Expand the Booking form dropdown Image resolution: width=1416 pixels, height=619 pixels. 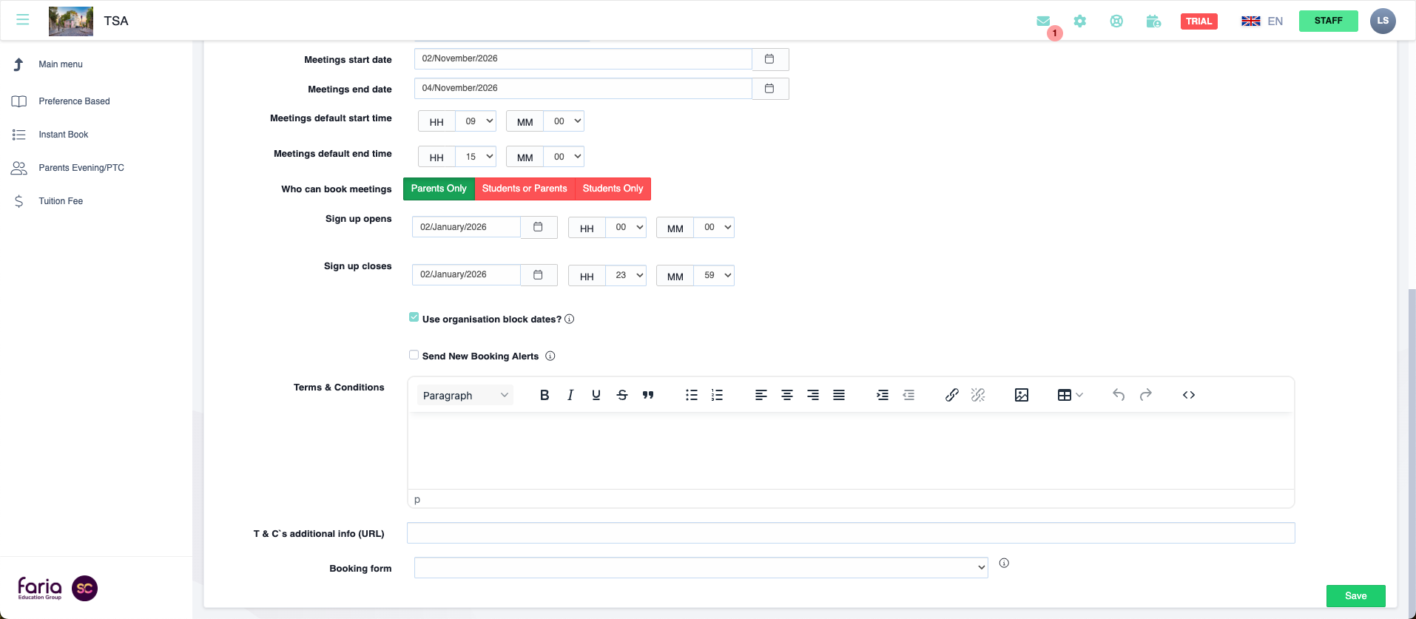click(x=701, y=568)
